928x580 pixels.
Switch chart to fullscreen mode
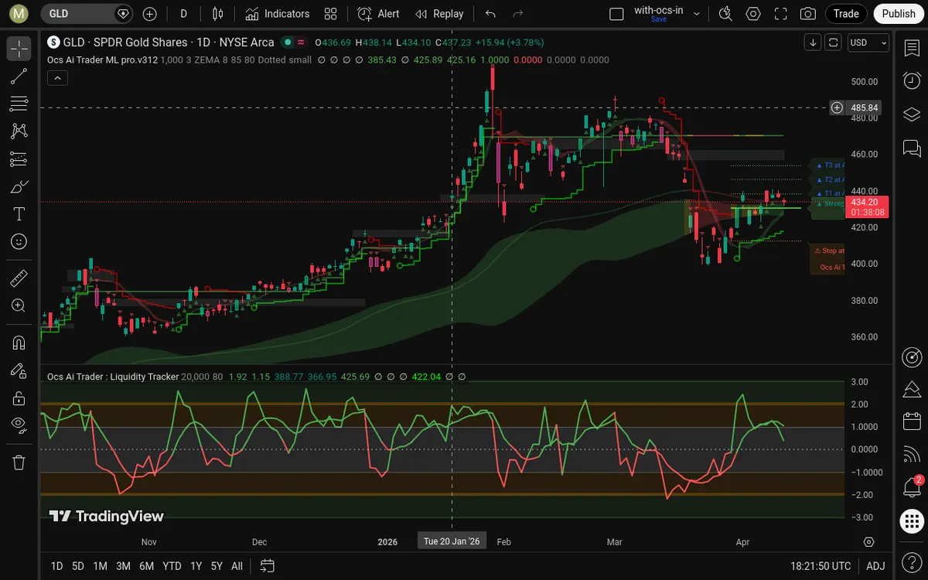[x=781, y=14]
